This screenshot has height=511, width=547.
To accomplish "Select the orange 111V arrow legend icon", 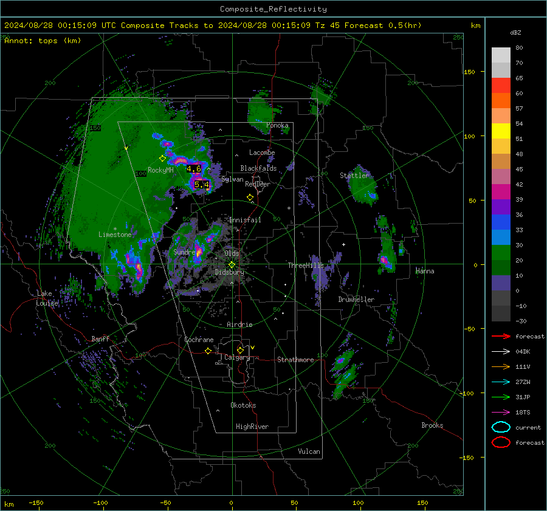I will pos(501,366).
